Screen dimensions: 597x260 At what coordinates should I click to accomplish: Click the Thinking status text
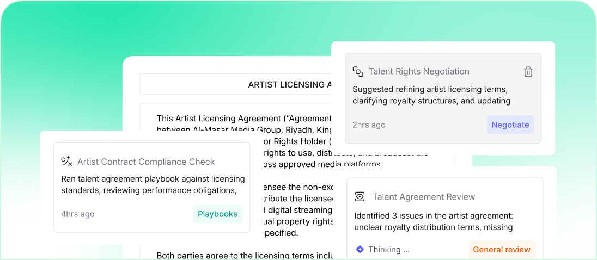click(x=389, y=250)
